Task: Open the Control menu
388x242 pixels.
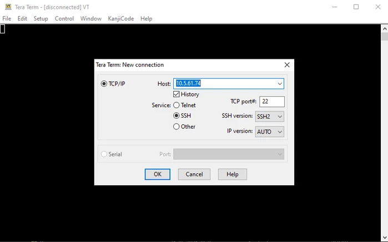Action: coord(64,18)
